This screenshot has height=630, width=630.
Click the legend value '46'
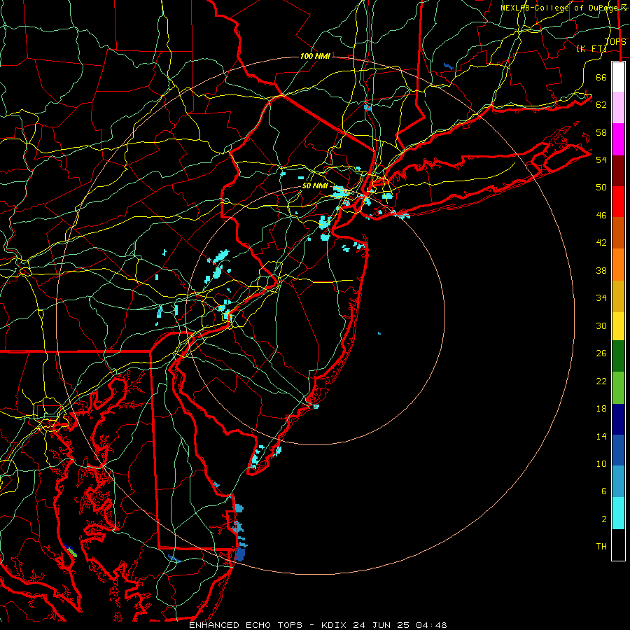601,216
